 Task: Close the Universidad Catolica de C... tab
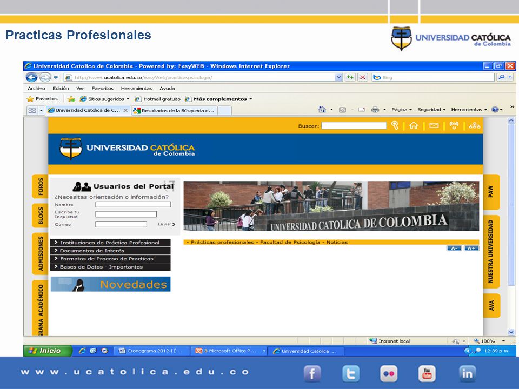[x=125, y=110]
